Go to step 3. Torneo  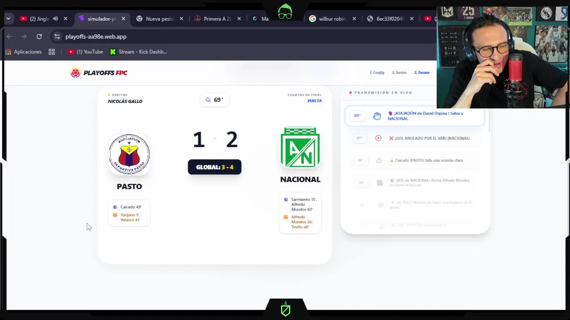point(422,72)
